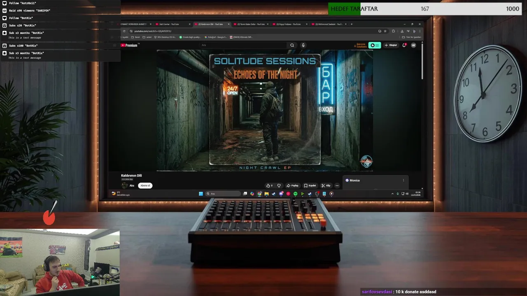Bookmark this page with star icon
This screenshot has height=296, width=527.
385,31
